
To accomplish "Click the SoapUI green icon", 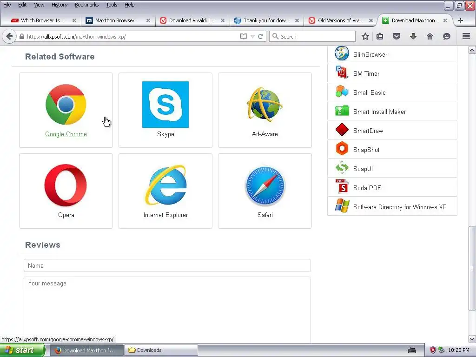I will 342,168.
